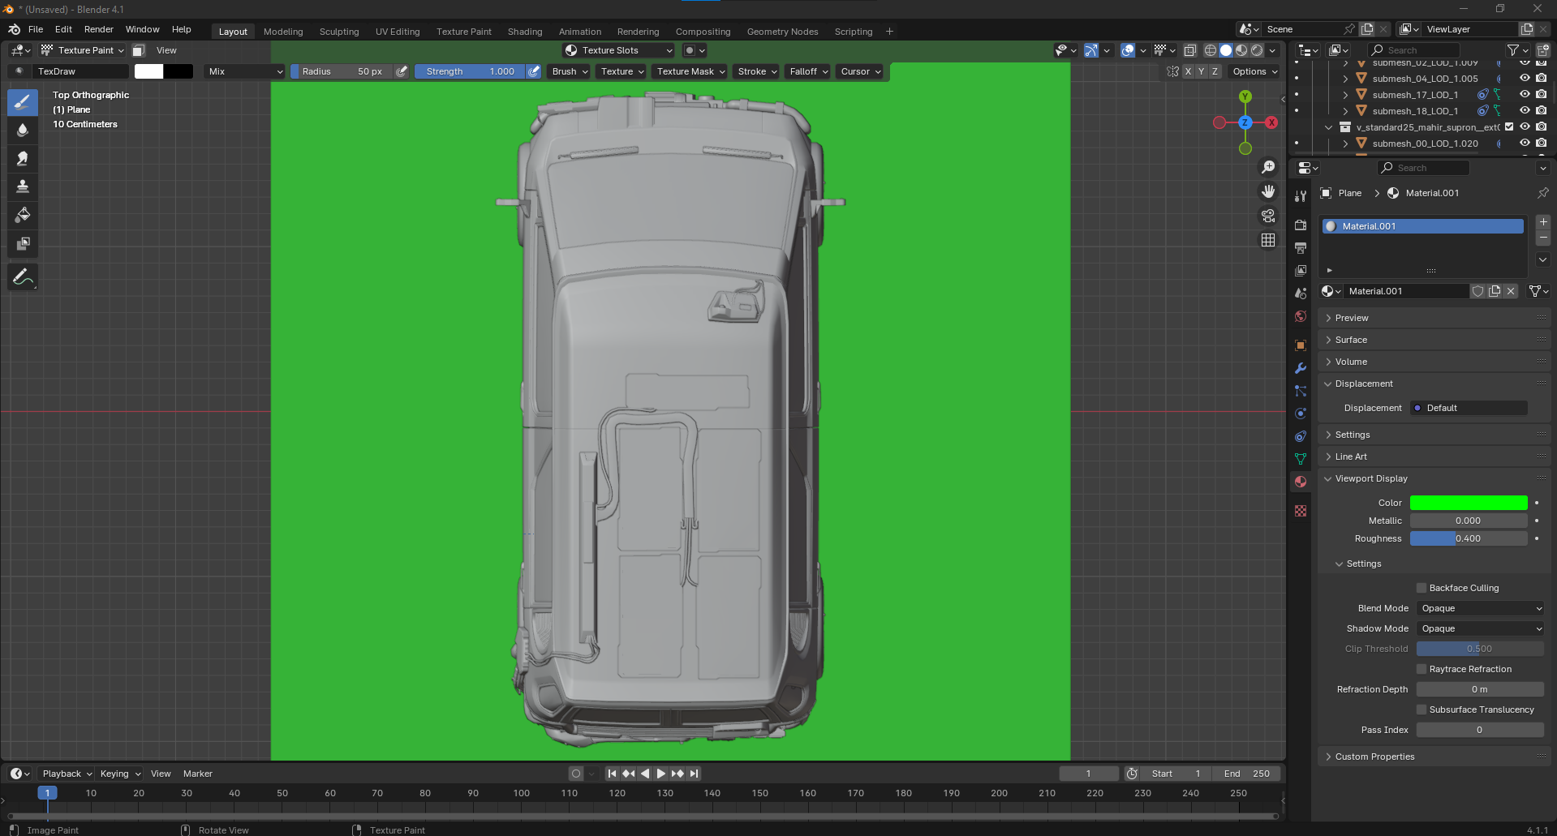
Task: Select the Clone stamp tool
Action: [23, 186]
